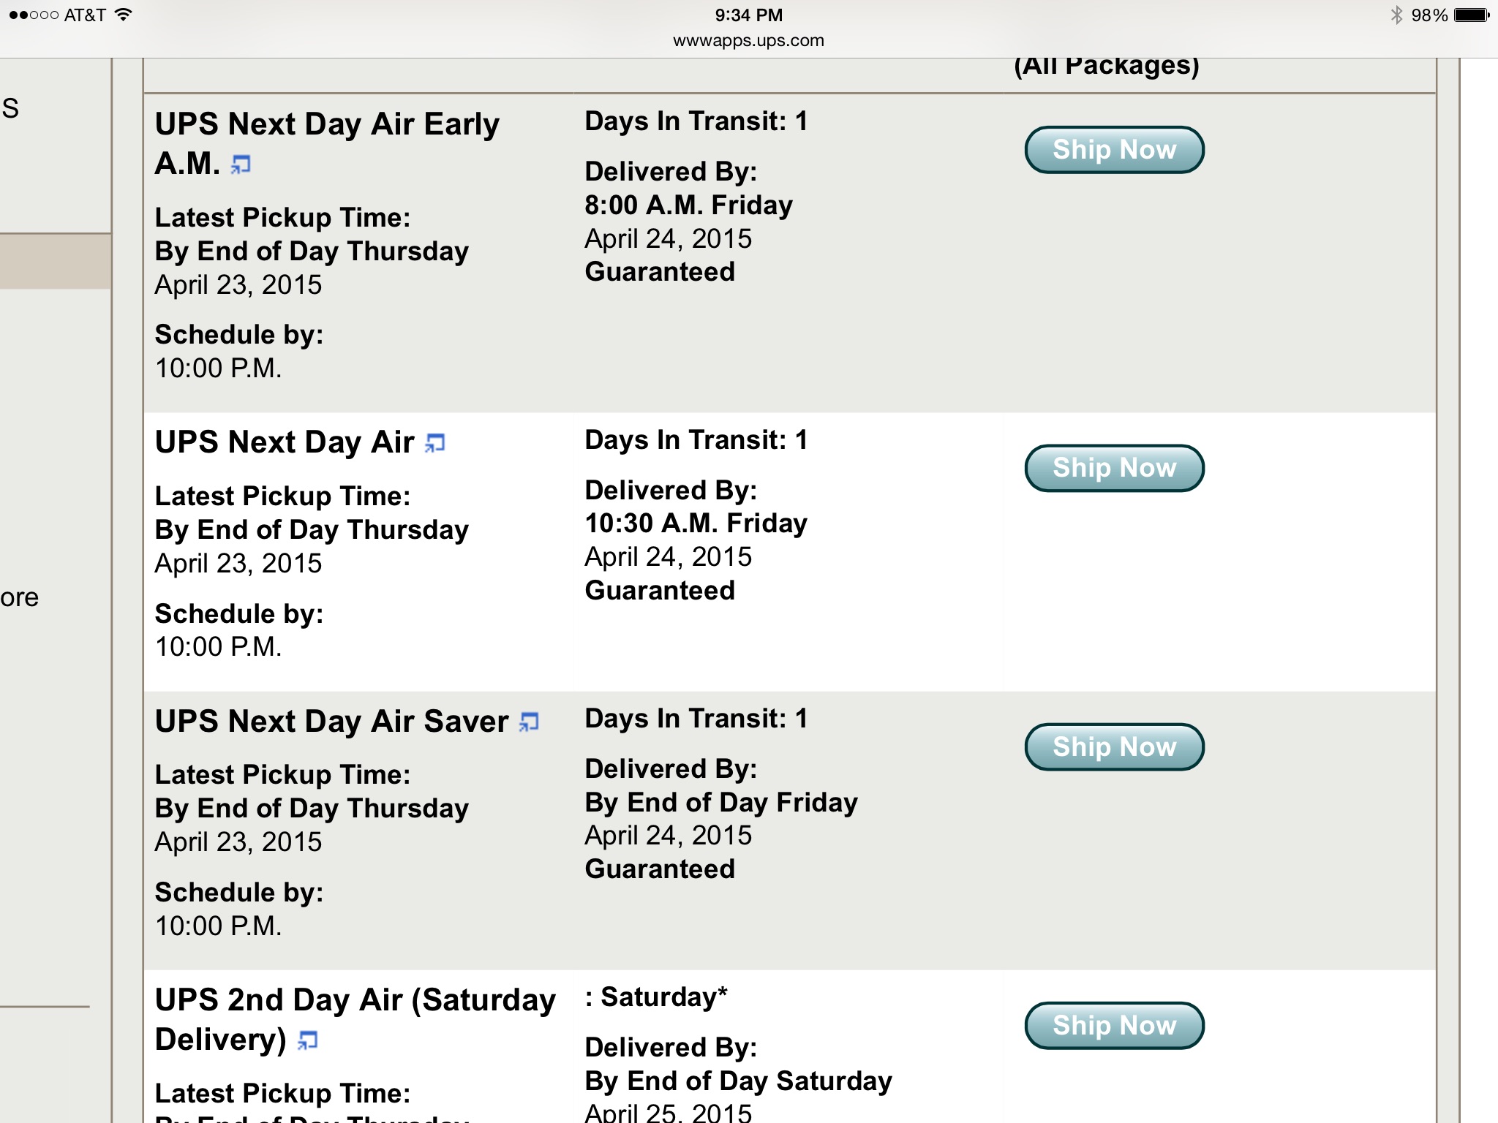Open info icon next to Next Day Air Saver
The width and height of the screenshot is (1498, 1123).
(x=529, y=722)
